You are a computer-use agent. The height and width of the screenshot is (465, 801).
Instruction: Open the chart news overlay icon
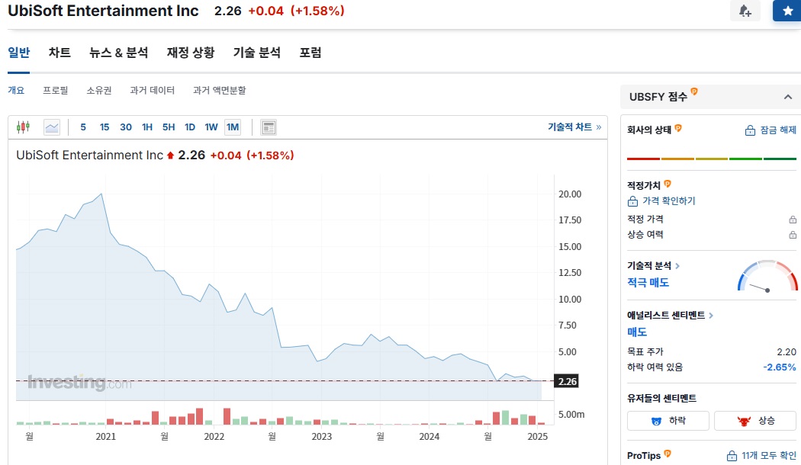tap(268, 127)
